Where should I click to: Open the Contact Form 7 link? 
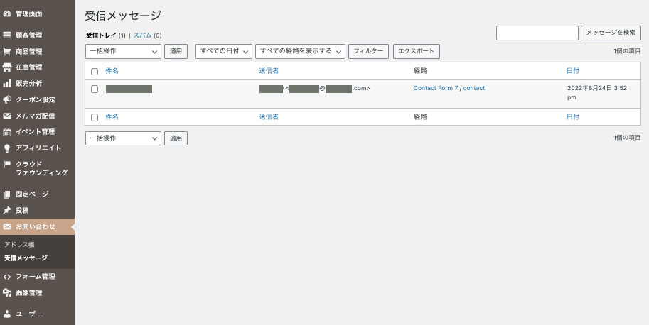435,88
